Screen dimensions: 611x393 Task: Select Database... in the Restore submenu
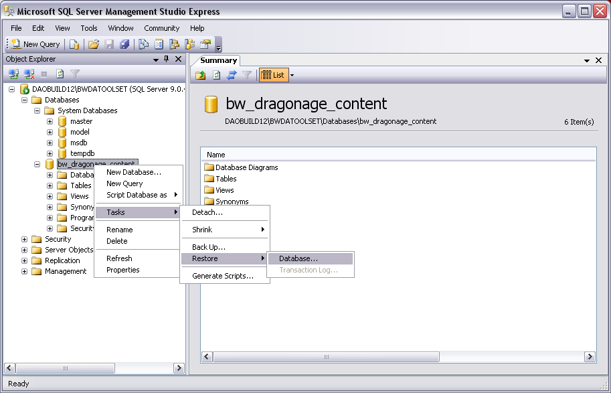point(298,258)
